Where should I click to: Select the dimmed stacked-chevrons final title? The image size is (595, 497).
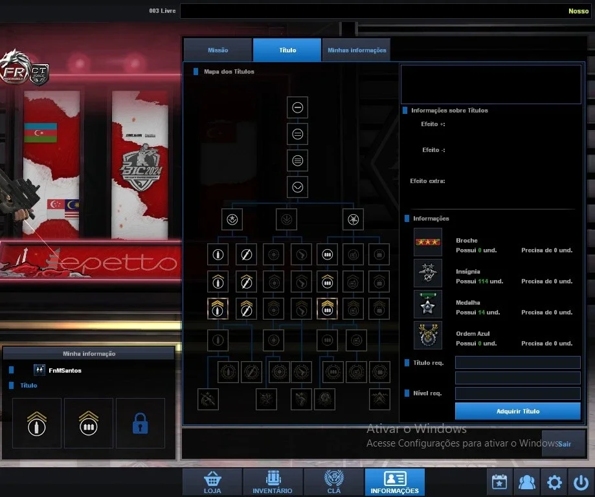point(379,399)
